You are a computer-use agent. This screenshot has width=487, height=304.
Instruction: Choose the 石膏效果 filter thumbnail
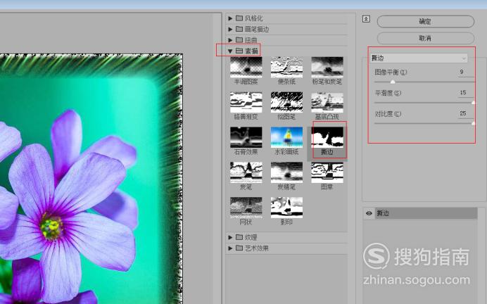pos(246,137)
